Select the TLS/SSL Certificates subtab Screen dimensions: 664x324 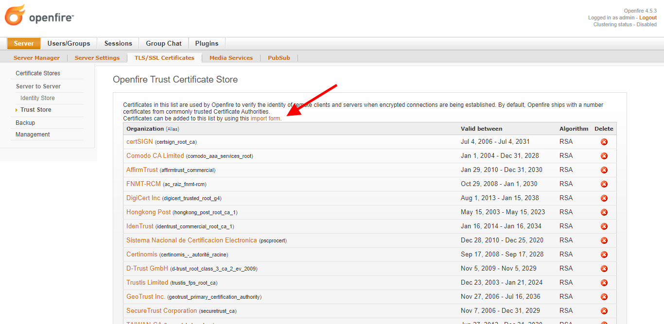(x=164, y=58)
